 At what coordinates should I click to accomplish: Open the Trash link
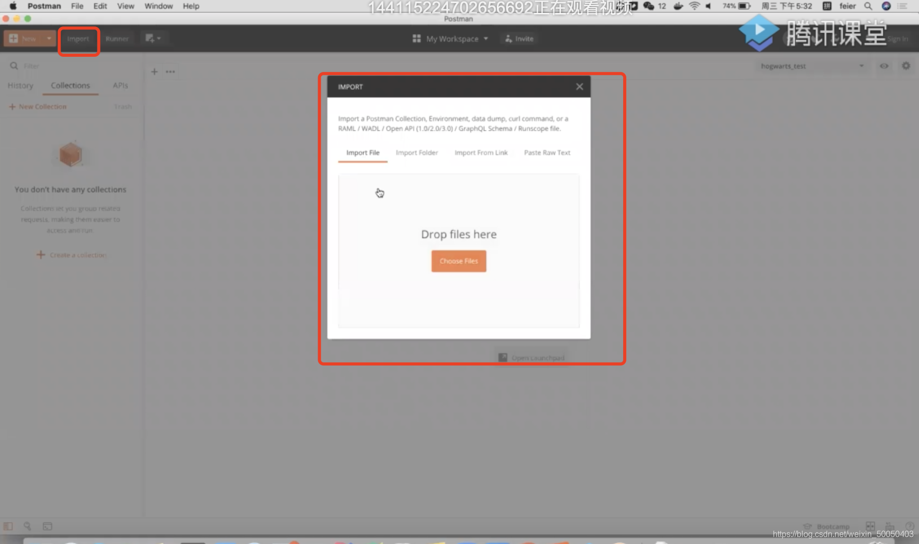tap(123, 107)
